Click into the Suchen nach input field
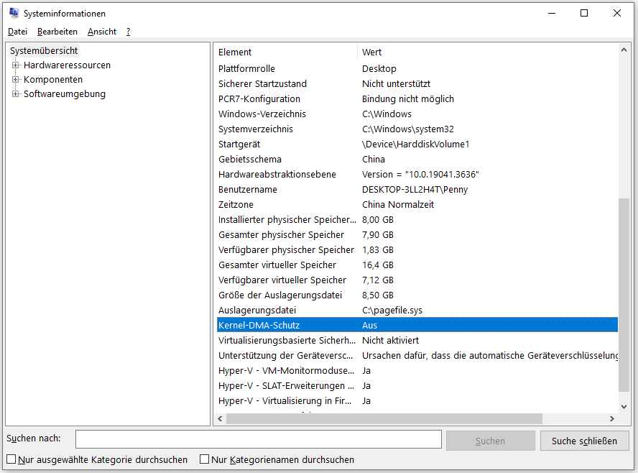The image size is (638, 473). pyautogui.click(x=259, y=439)
